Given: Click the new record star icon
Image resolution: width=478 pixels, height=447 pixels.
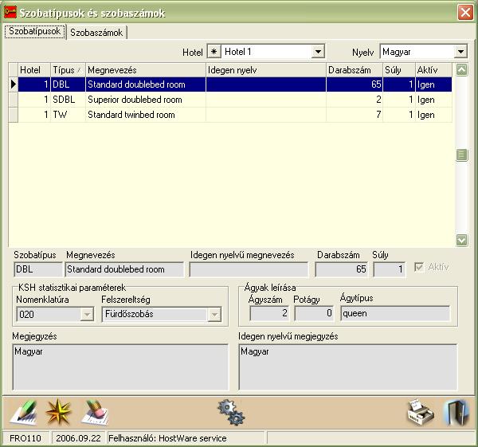Looking at the screenshot, I should click(58, 413).
